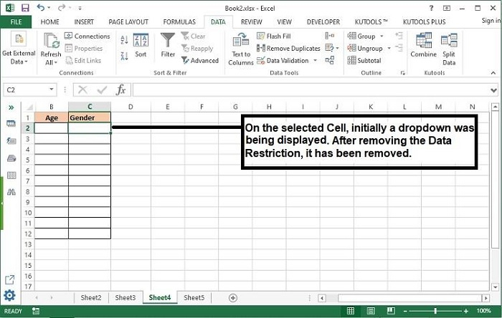The height and width of the screenshot is (318, 502).
Task: Switch to the FORMULAS tab
Action: tap(179, 21)
